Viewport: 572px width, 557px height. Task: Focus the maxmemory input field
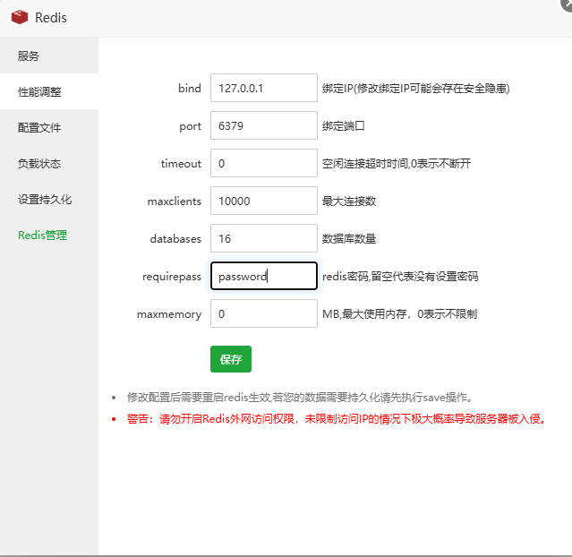[264, 313]
